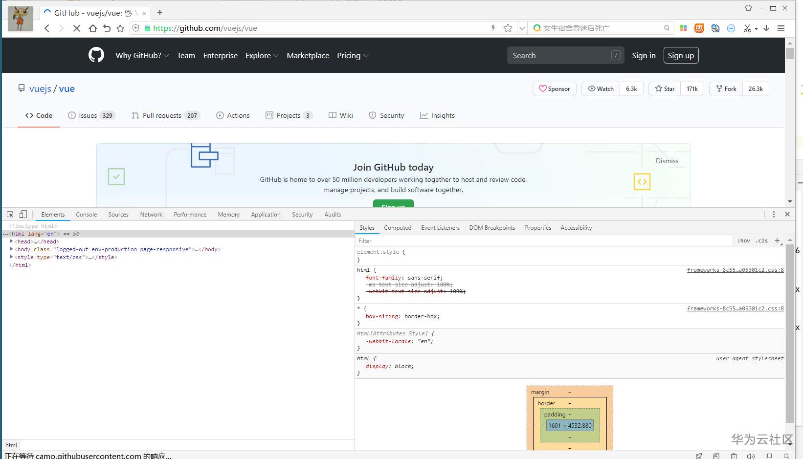
Task: Click the GitHub site search field
Action: pos(565,55)
